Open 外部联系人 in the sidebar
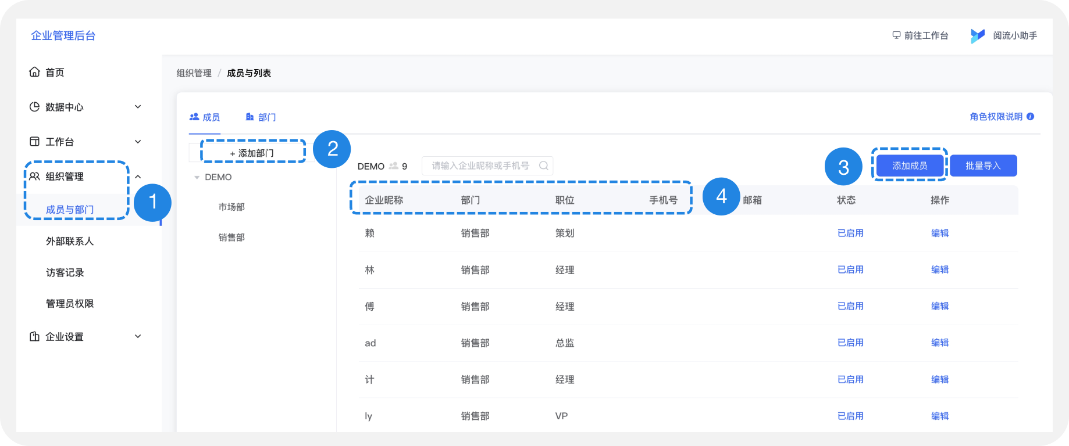Screen dimensions: 1069x446 click(x=70, y=241)
